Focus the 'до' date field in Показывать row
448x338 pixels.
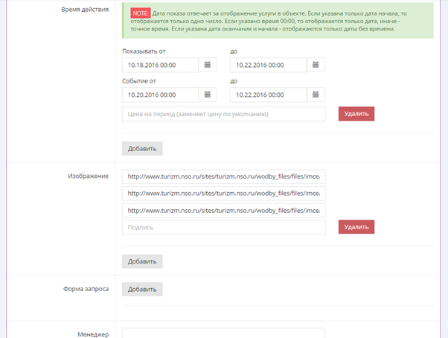coord(268,66)
